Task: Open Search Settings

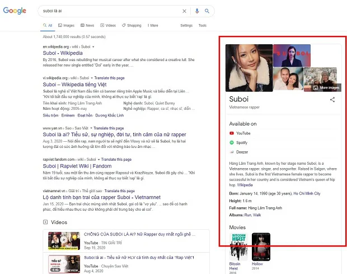Action: pos(186,25)
